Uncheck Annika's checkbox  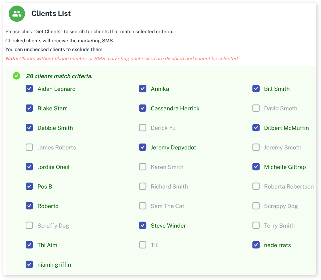tap(143, 89)
